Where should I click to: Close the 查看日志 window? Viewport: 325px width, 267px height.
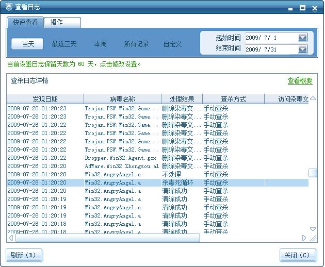pyautogui.click(x=315, y=8)
